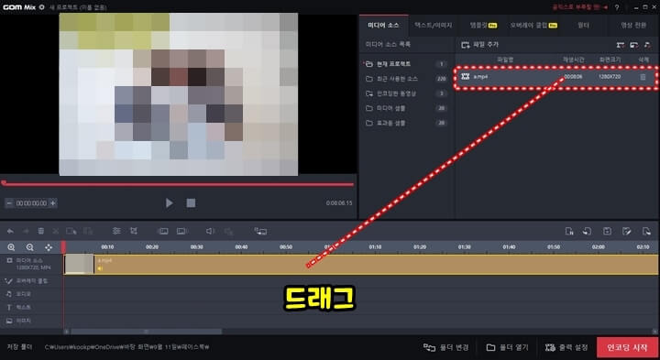Click the first list-sort icon beside 파일 추가
Image resolution: width=660 pixels, height=360 pixels.
620,45
